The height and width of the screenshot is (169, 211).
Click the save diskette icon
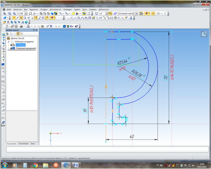16,26
